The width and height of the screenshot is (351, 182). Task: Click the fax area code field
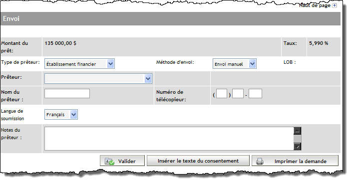coord(222,93)
